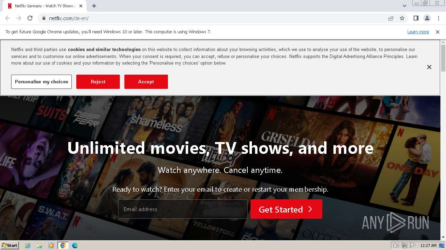Open the Action Center flag icon

pos(413,245)
